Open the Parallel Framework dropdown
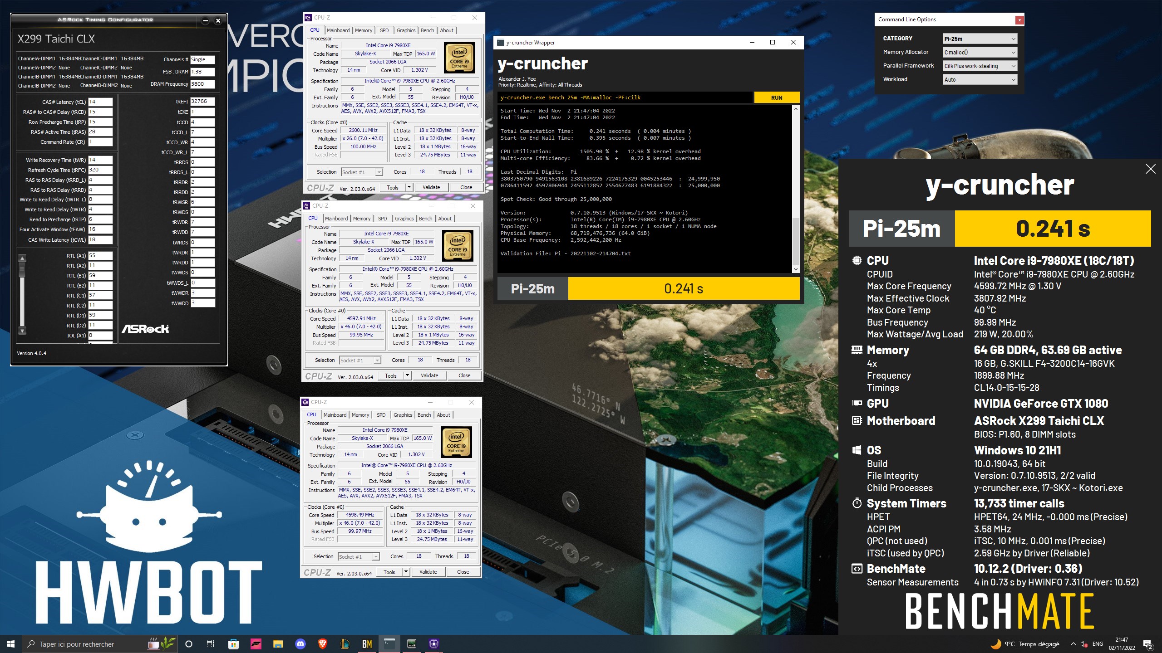This screenshot has width=1162, height=653. point(980,66)
